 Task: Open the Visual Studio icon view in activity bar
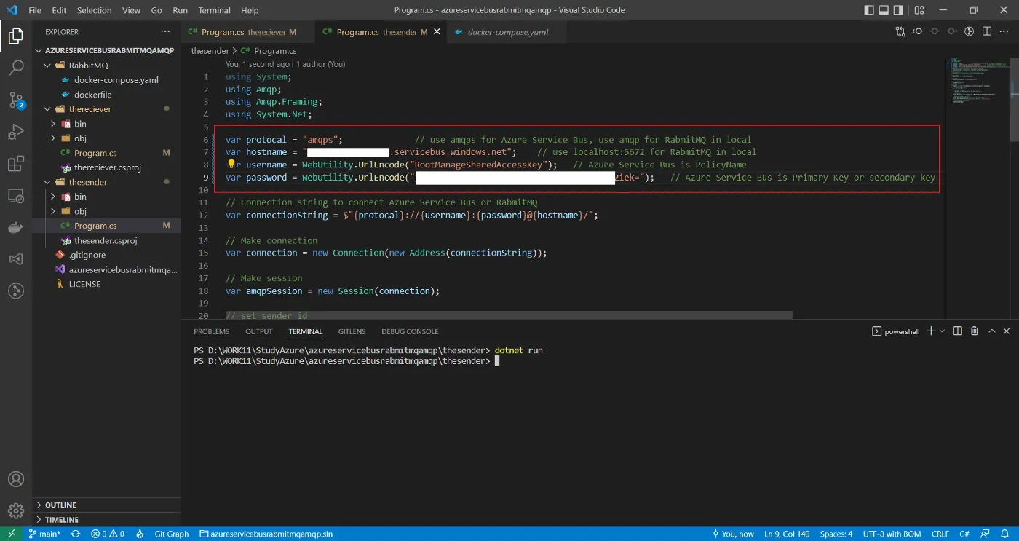[16, 259]
